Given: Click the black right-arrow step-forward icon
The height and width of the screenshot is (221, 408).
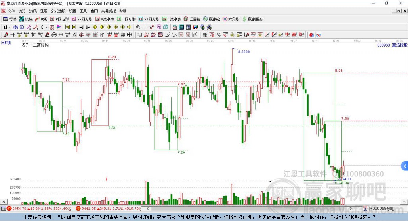Looking at the screenshot, I should click(88, 27).
